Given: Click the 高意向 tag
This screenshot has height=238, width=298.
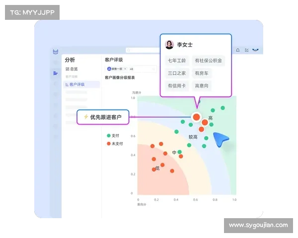Looking at the screenshot, I should click(202, 86).
